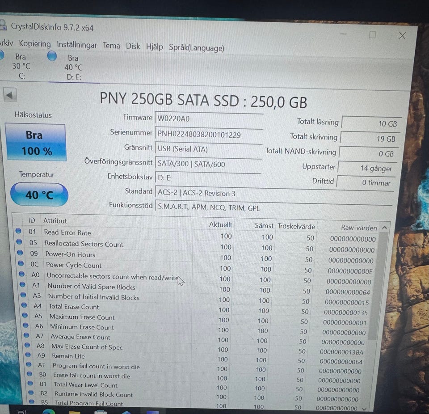The width and height of the screenshot is (429, 414).
Task: Open the Inställningar menu
Action: coord(77,45)
